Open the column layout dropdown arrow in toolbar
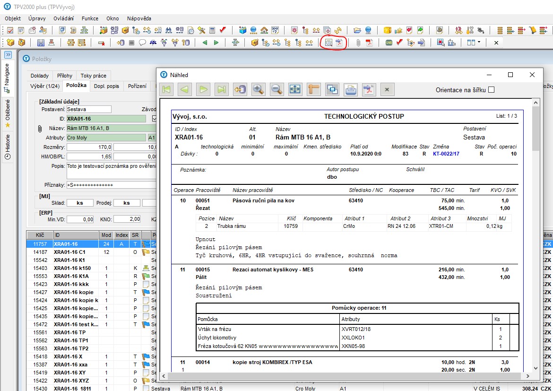Screen dimensions: 553x391 [479, 43]
